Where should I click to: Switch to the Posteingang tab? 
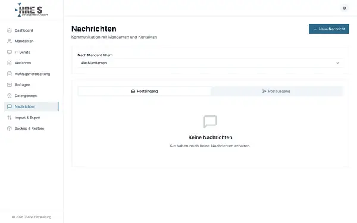click(145, 91)
